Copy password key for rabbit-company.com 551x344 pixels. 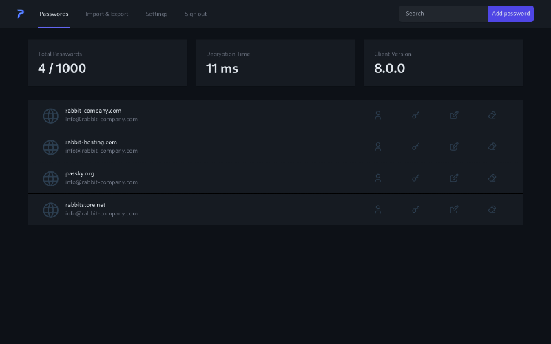(416, 115)
